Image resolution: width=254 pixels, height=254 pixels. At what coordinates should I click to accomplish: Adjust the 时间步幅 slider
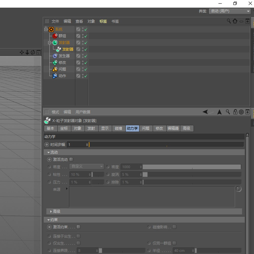(x=166, y=145)
